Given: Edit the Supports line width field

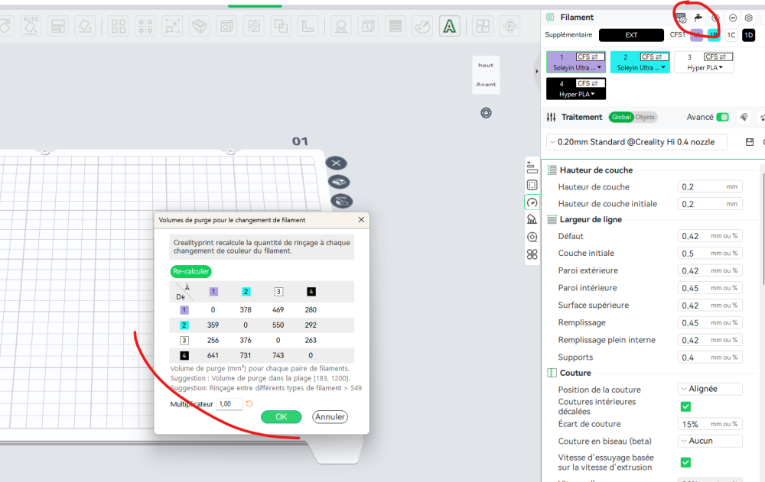Looking at the screenshot, I should coord(711,357).
